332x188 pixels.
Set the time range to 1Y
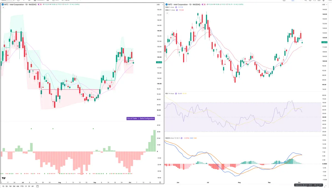[26, 186]
